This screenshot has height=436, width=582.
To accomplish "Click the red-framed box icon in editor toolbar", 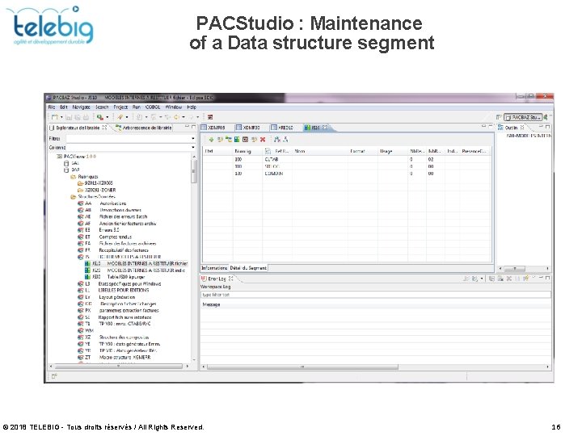I will point(246,140).
